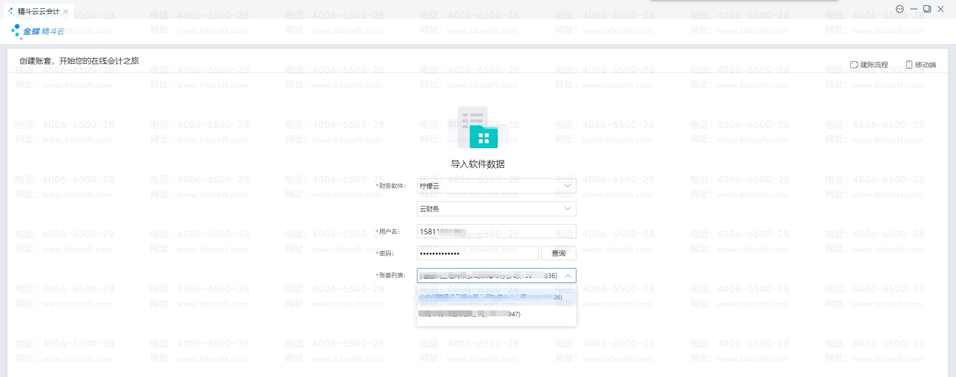The width and height of the screenshot is (956, 377).
Task: Close the 精斗云云会计 tab
Action: point(66,11)
